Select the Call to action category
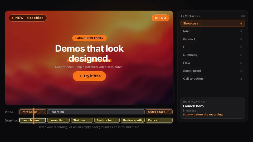Image resolution: width=253 pixels, height=142 pixels. pos(212,79)
